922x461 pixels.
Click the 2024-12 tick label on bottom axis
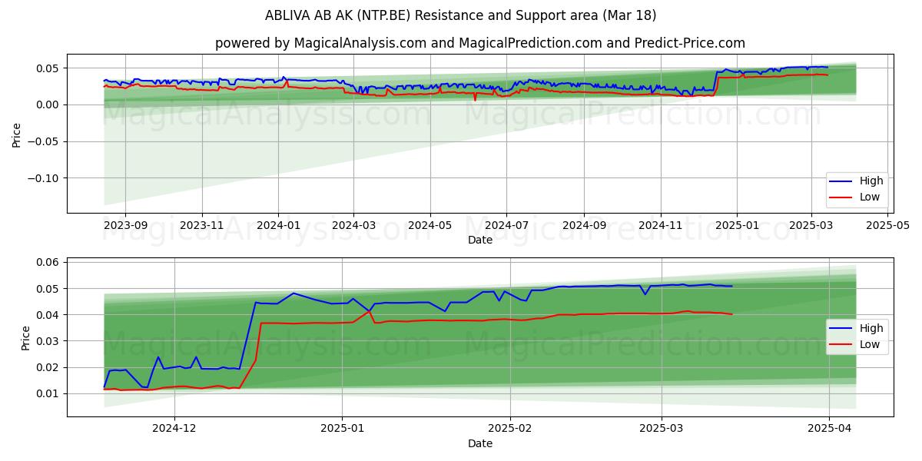(x=174, y=429)
